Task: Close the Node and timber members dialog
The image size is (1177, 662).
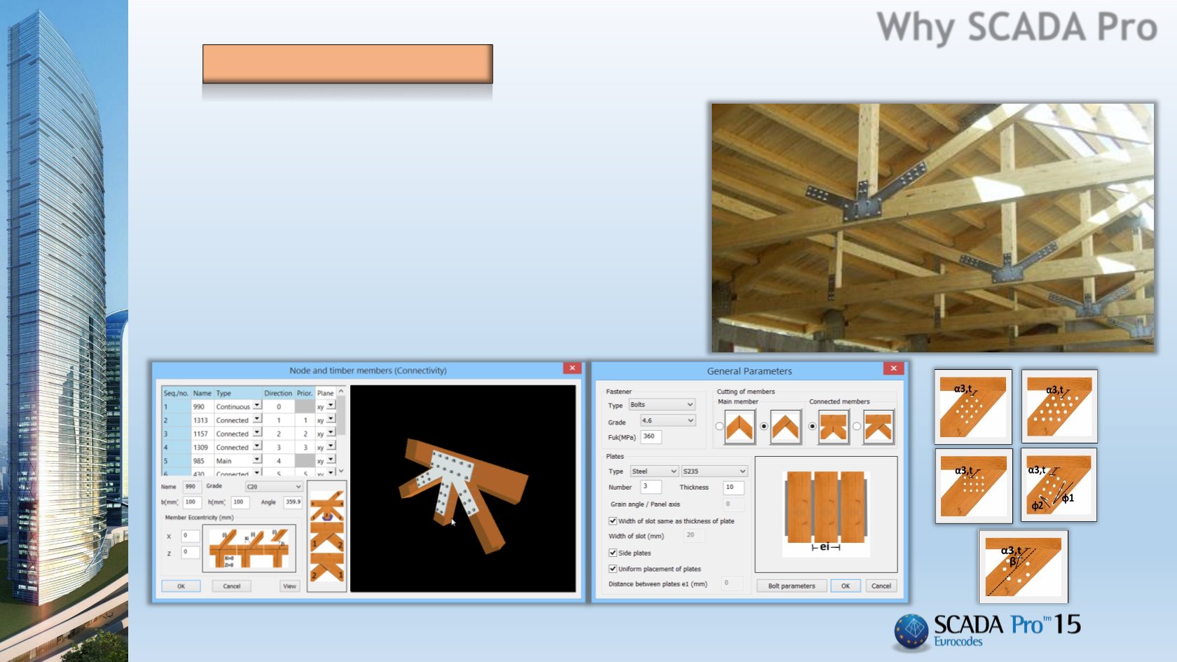Action: click(572, 368)
